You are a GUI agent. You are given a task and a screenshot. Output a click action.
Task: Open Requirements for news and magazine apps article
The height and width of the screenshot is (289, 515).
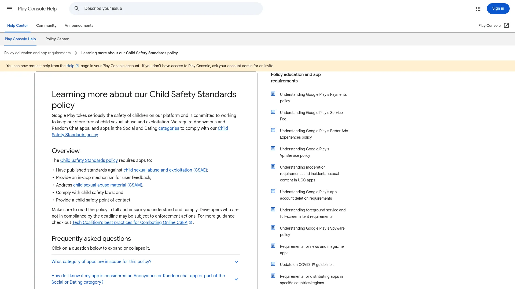[x=312, y=250]
